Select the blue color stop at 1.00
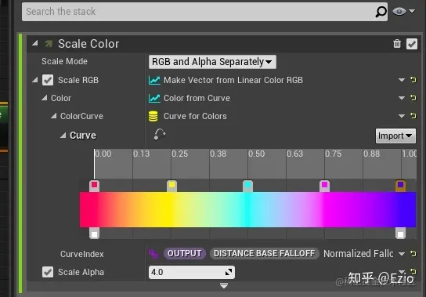426x297 pixels. (x=400, y=186)
